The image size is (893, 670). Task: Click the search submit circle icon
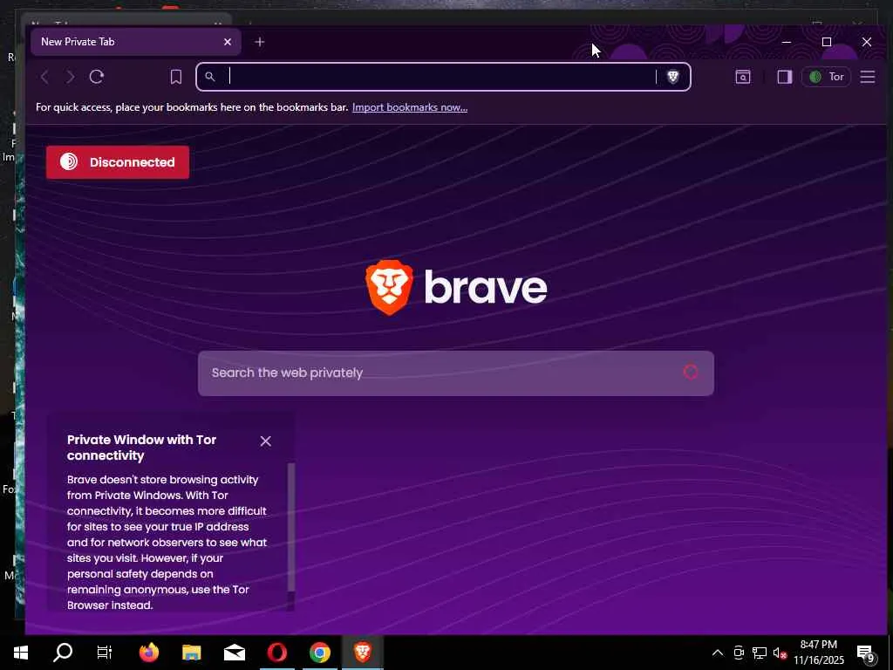(691, 373)
